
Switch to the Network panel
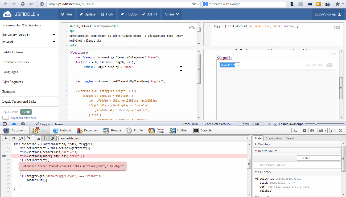click(63, 130)
